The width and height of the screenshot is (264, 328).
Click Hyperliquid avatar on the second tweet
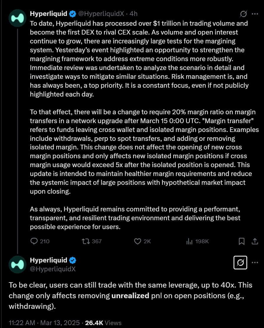coord(18,264)
